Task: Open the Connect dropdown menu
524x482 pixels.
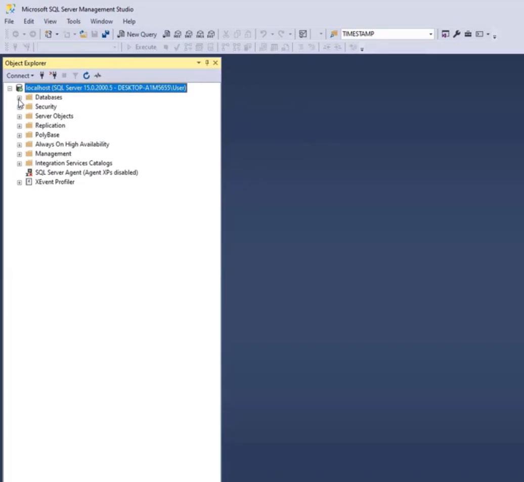Action: tap(20, 75)
